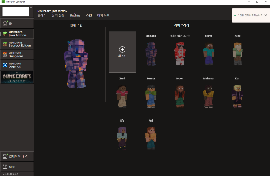Open the 패치 노트 tab
Screen dimensions: 270x176
click(x=103, y=15)
